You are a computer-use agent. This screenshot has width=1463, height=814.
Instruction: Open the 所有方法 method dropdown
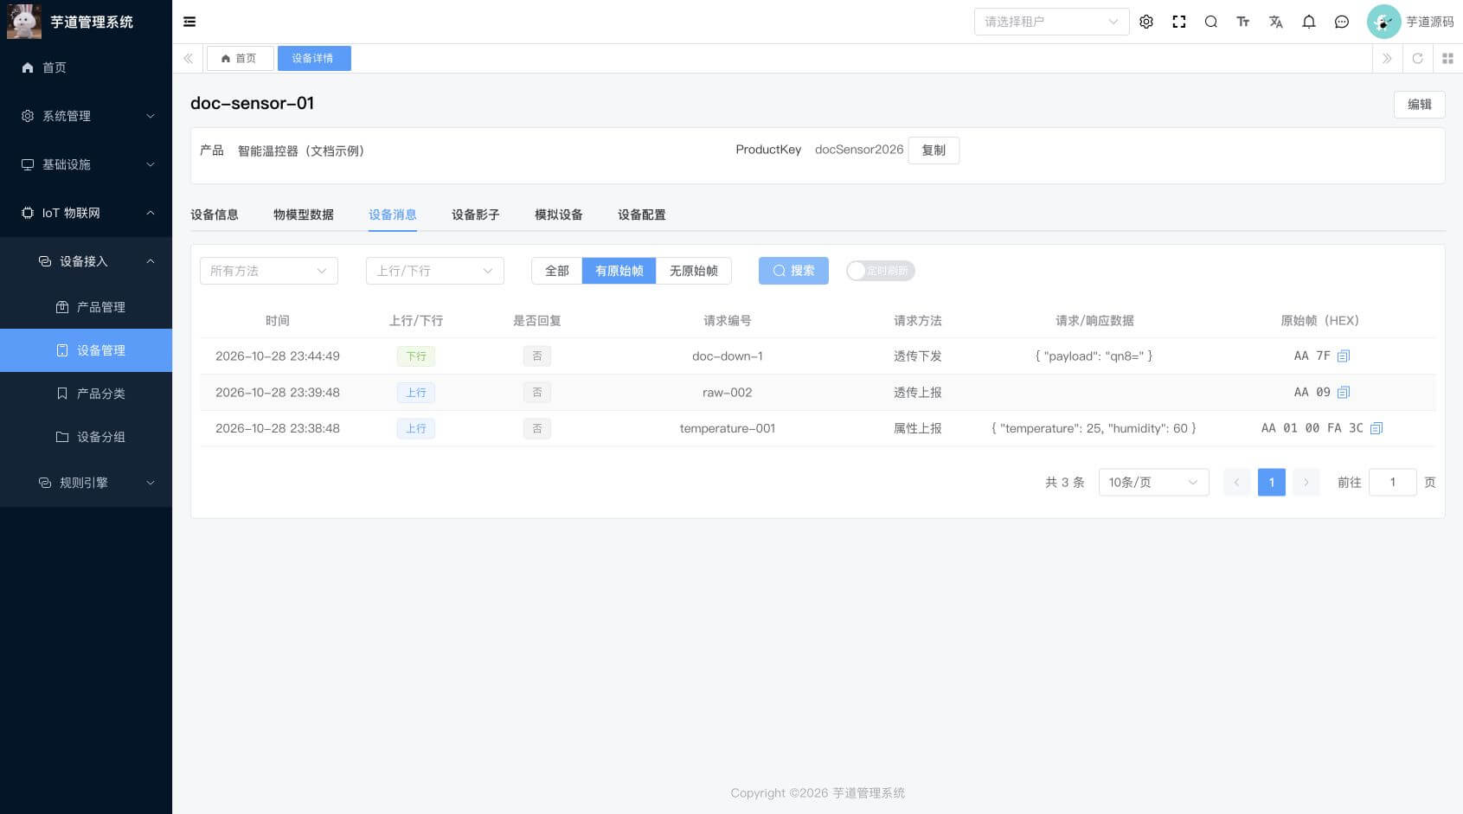pos(269,271)
